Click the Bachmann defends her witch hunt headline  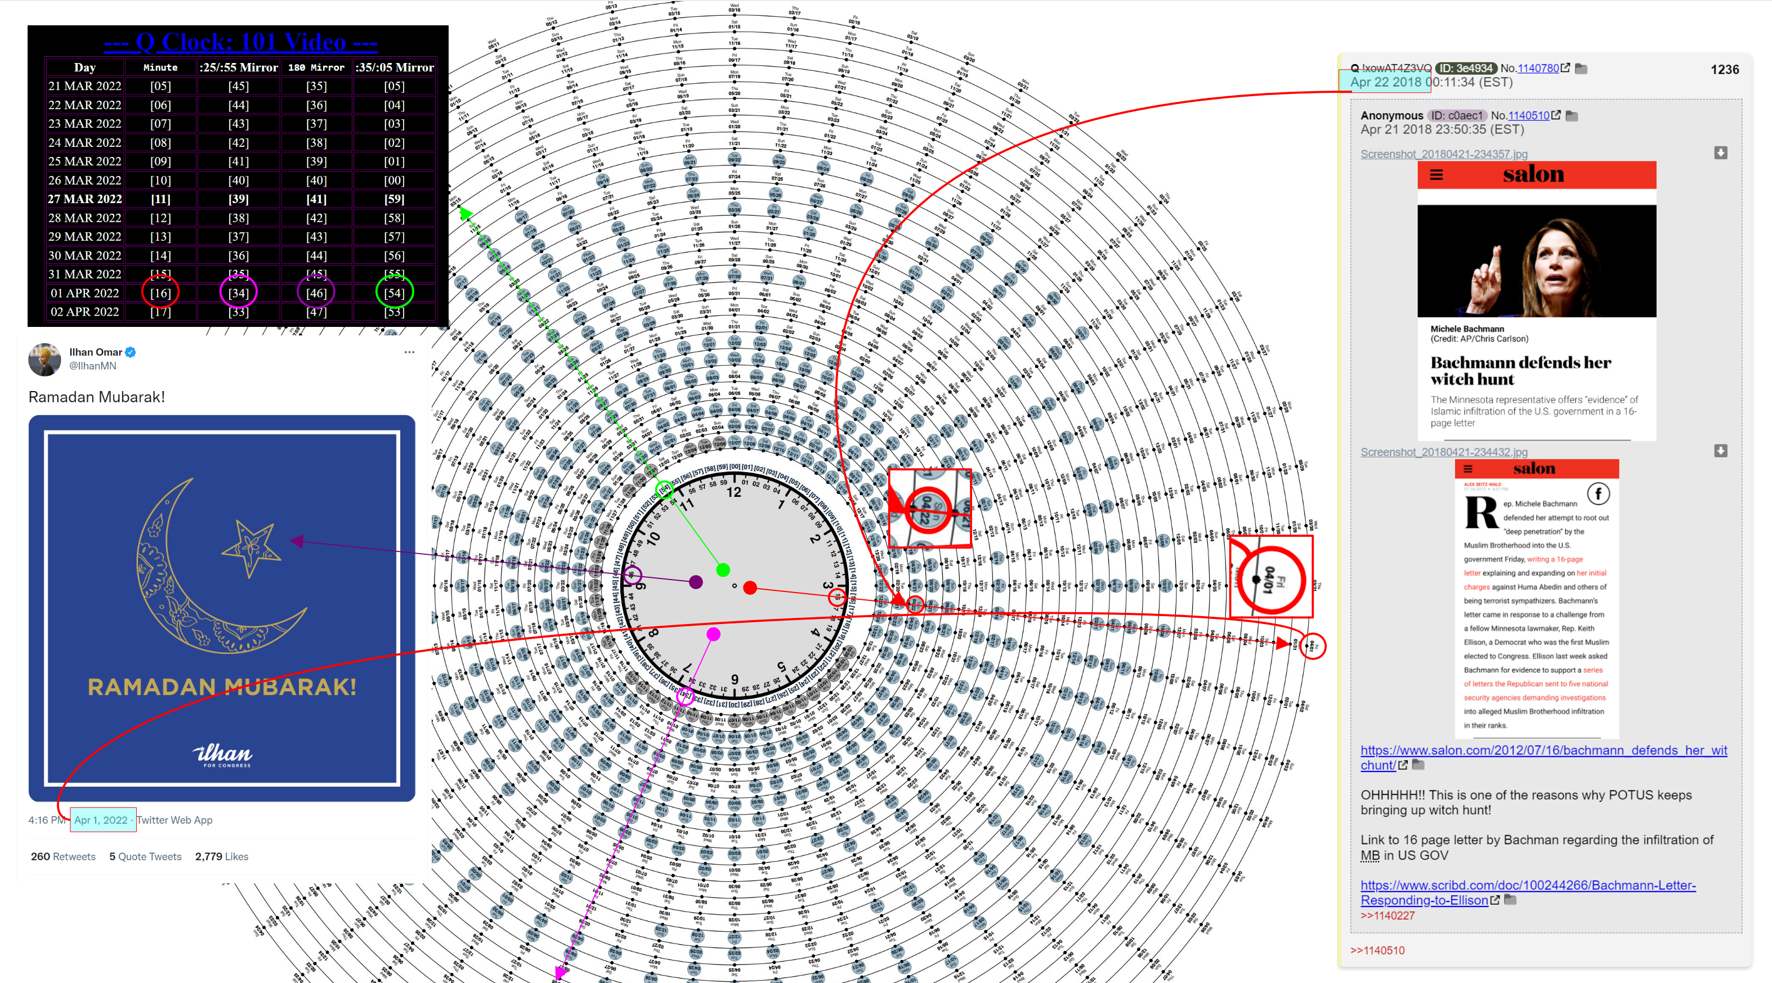tap(1520, 370)
